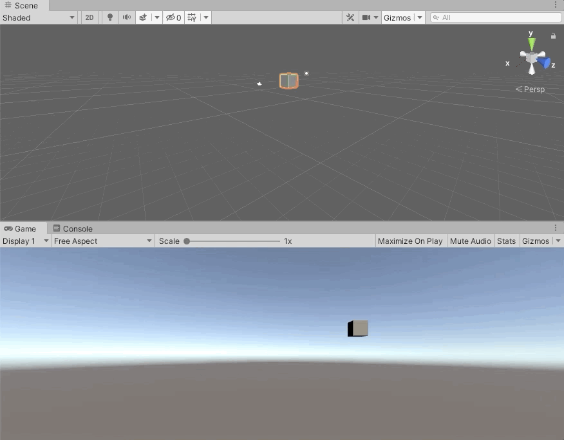Click the cube in Game view
The height and width of the screenshot is (440, 564).
point(358,329)
